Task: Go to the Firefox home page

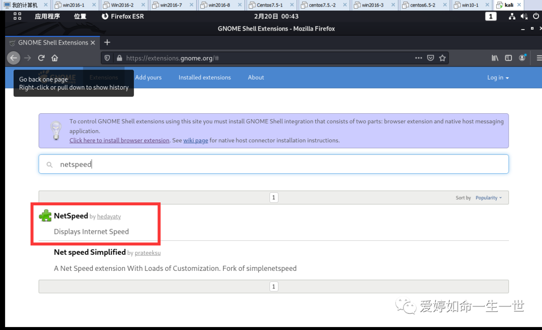Action: click(55, 58)
